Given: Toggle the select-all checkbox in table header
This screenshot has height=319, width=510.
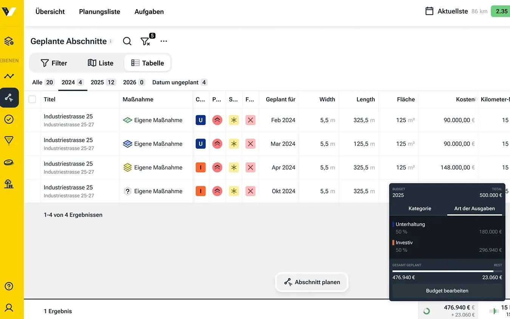Looking at the screenshot, I should point(32,99).
